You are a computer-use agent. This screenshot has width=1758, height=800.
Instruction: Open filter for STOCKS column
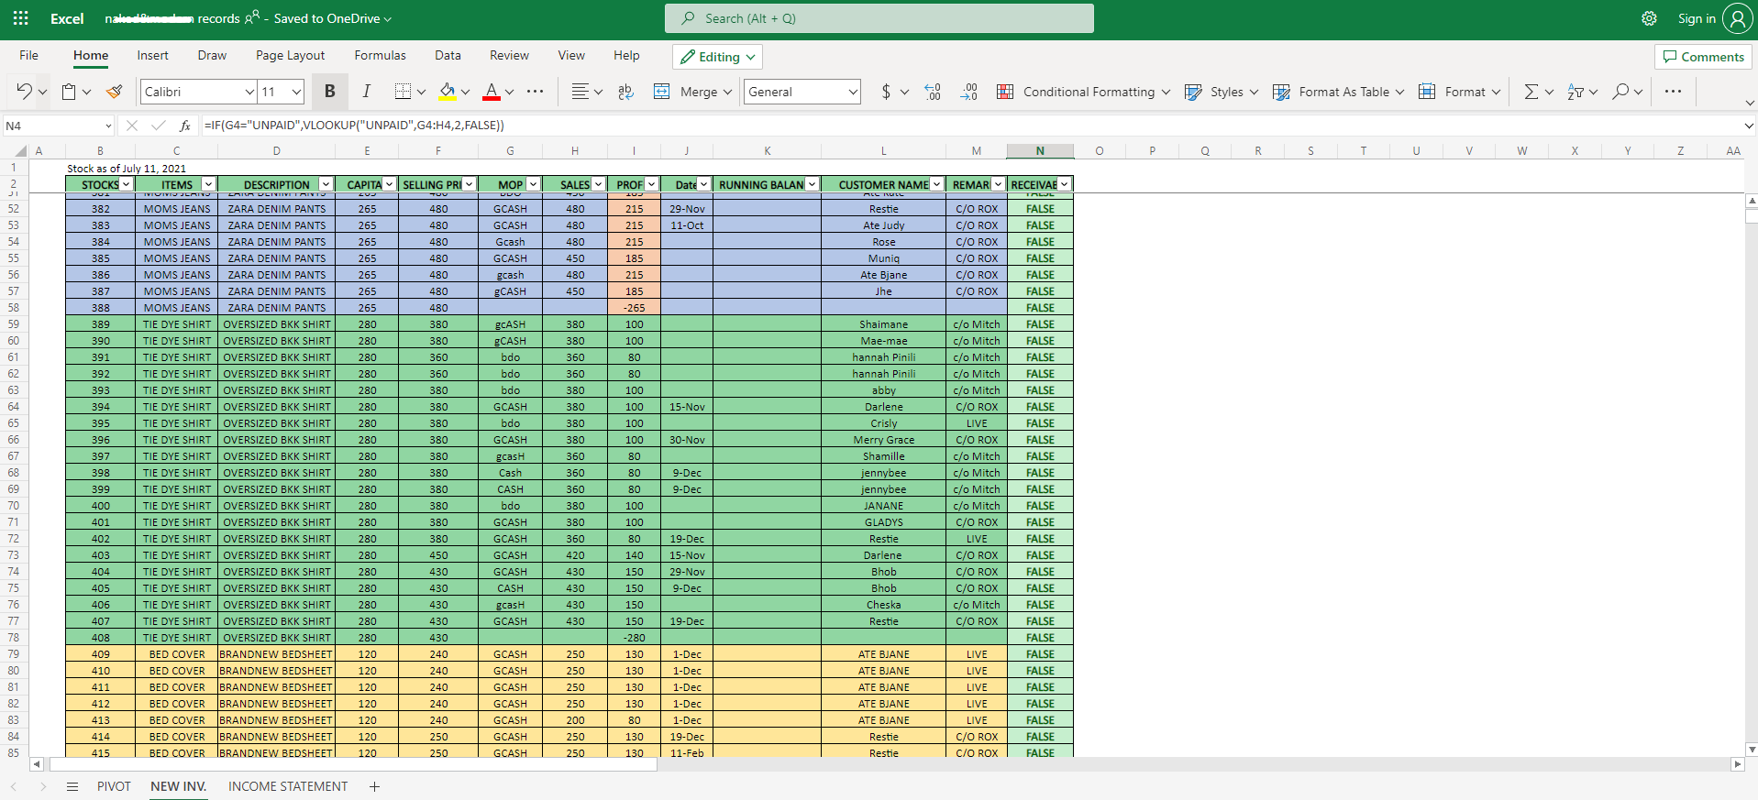[x=127, y=184]
